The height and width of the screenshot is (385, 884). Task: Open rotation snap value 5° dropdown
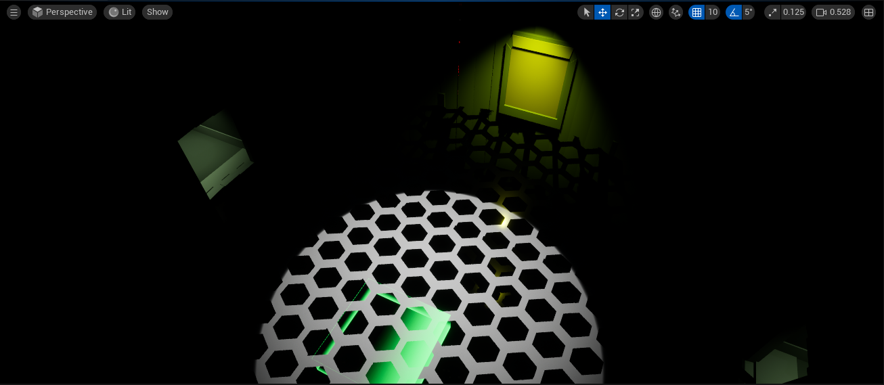[748, 12]
